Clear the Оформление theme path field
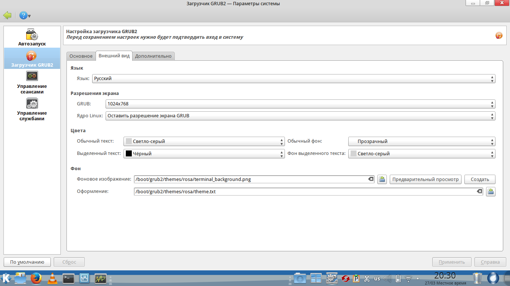 tap(479, 191)
